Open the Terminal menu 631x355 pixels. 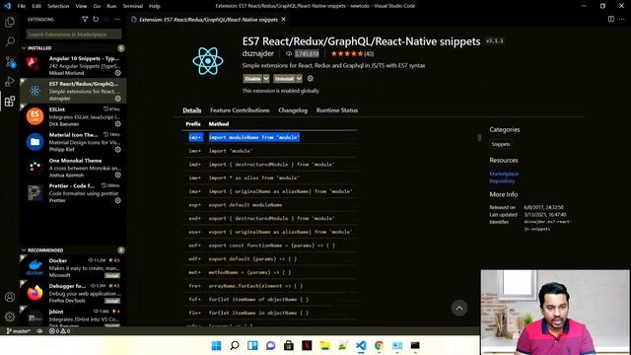133,6
